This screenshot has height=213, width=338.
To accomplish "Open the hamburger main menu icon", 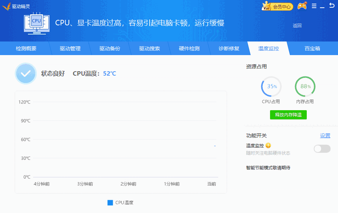I will click(x=314, y=6).
